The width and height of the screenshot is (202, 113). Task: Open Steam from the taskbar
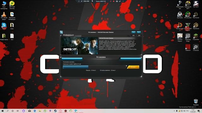[55, 111]
